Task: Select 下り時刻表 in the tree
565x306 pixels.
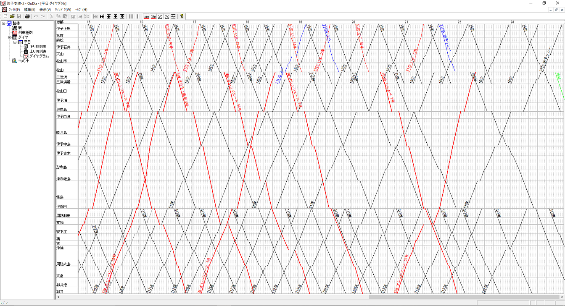Action: [37, 47]
